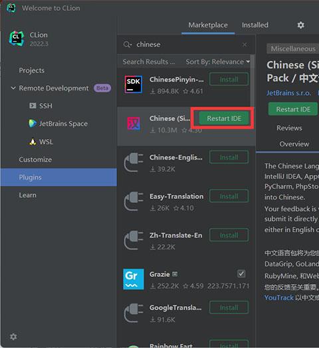319x348 pixels.
Task: Click bundled plugin badge next to Grazie
Action: [175, 274]
